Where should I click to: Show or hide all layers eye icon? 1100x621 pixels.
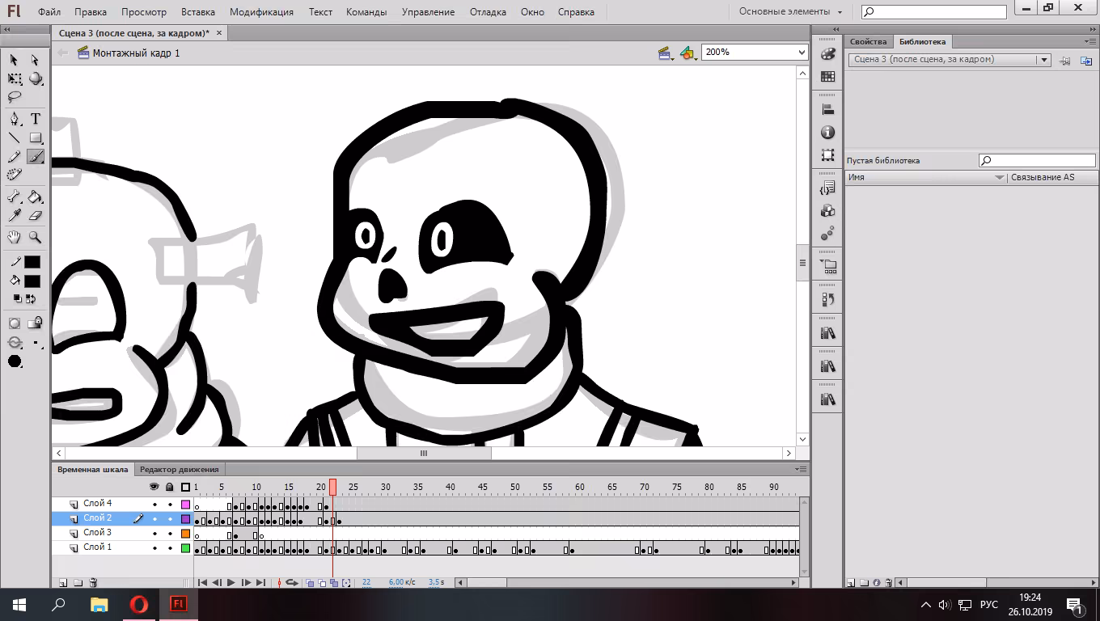coord(154,487)
